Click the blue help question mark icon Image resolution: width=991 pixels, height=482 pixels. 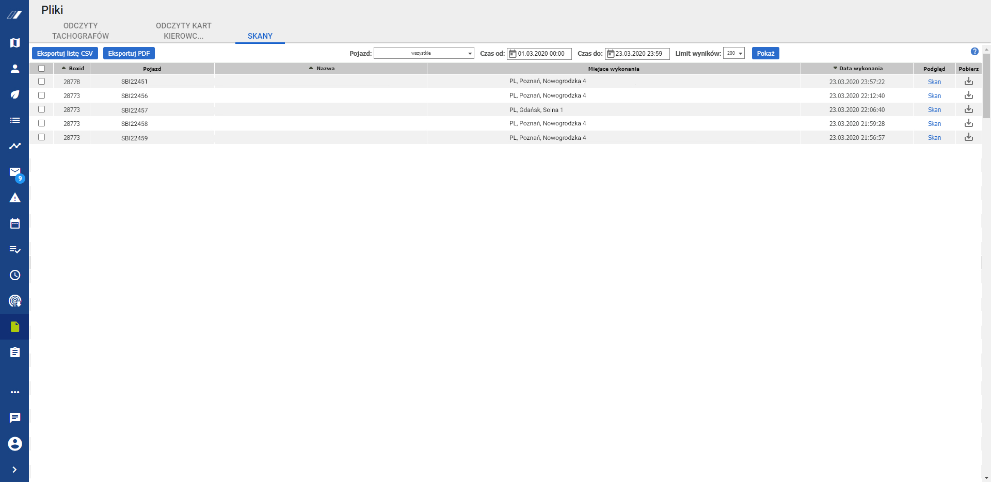click(974, 52)
